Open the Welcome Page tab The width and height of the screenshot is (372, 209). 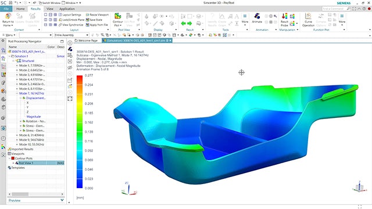(x=86, y=41)
